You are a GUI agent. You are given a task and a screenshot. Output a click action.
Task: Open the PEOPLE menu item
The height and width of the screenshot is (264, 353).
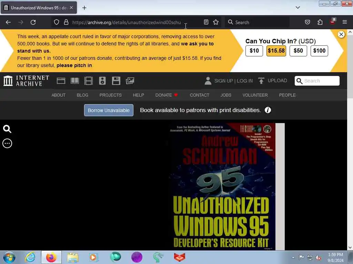[x=287, y=95]
